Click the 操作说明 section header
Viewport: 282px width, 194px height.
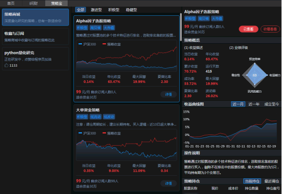point(192,153)
